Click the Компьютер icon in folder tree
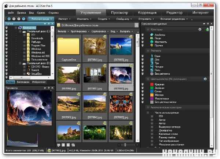The image size is (220, 159). pos(20,28)
